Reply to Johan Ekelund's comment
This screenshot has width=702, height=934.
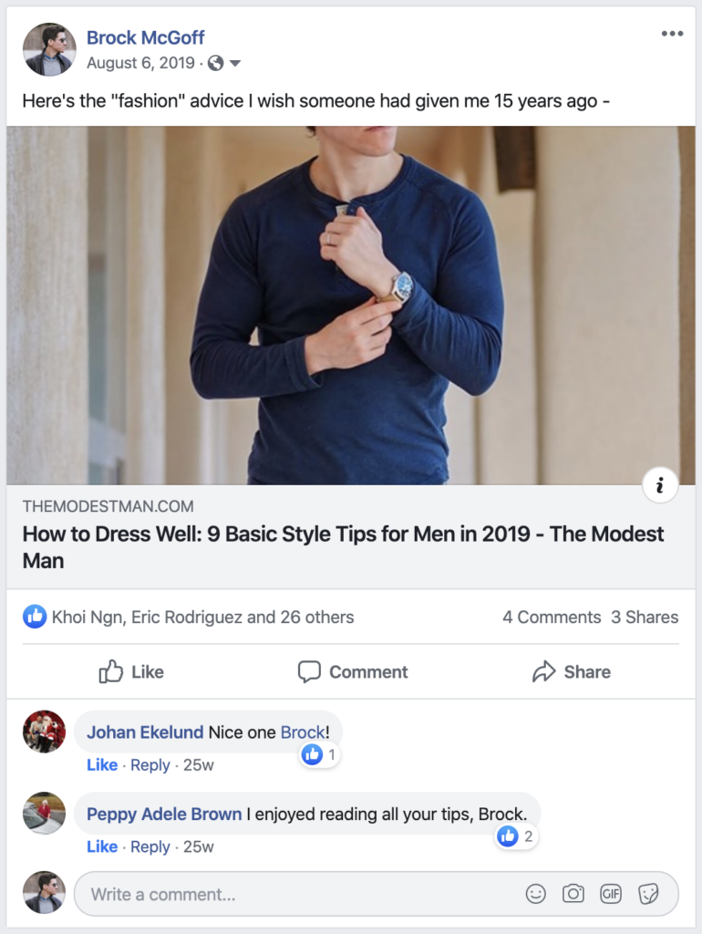pos(150,765)
